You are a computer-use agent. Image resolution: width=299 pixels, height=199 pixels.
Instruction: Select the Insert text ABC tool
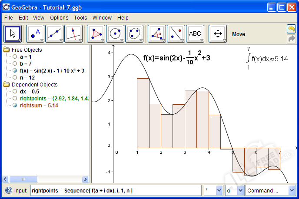[195, 33]
